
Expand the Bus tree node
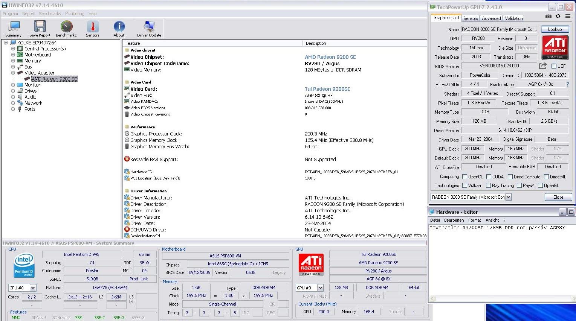click(x=13, y=67)
